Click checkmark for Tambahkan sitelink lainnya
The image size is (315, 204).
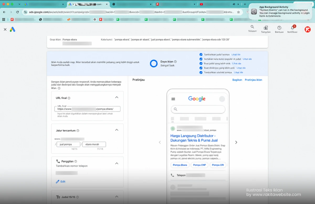(x=201, y=72)
